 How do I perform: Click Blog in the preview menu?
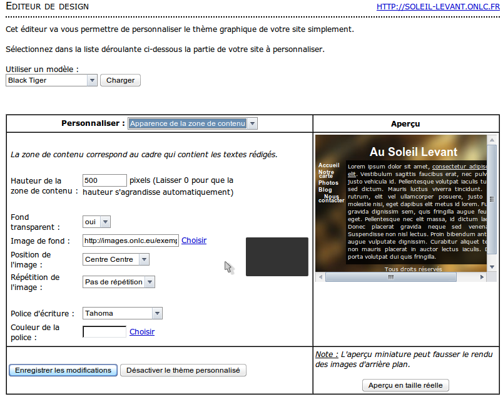pos(325,190)
